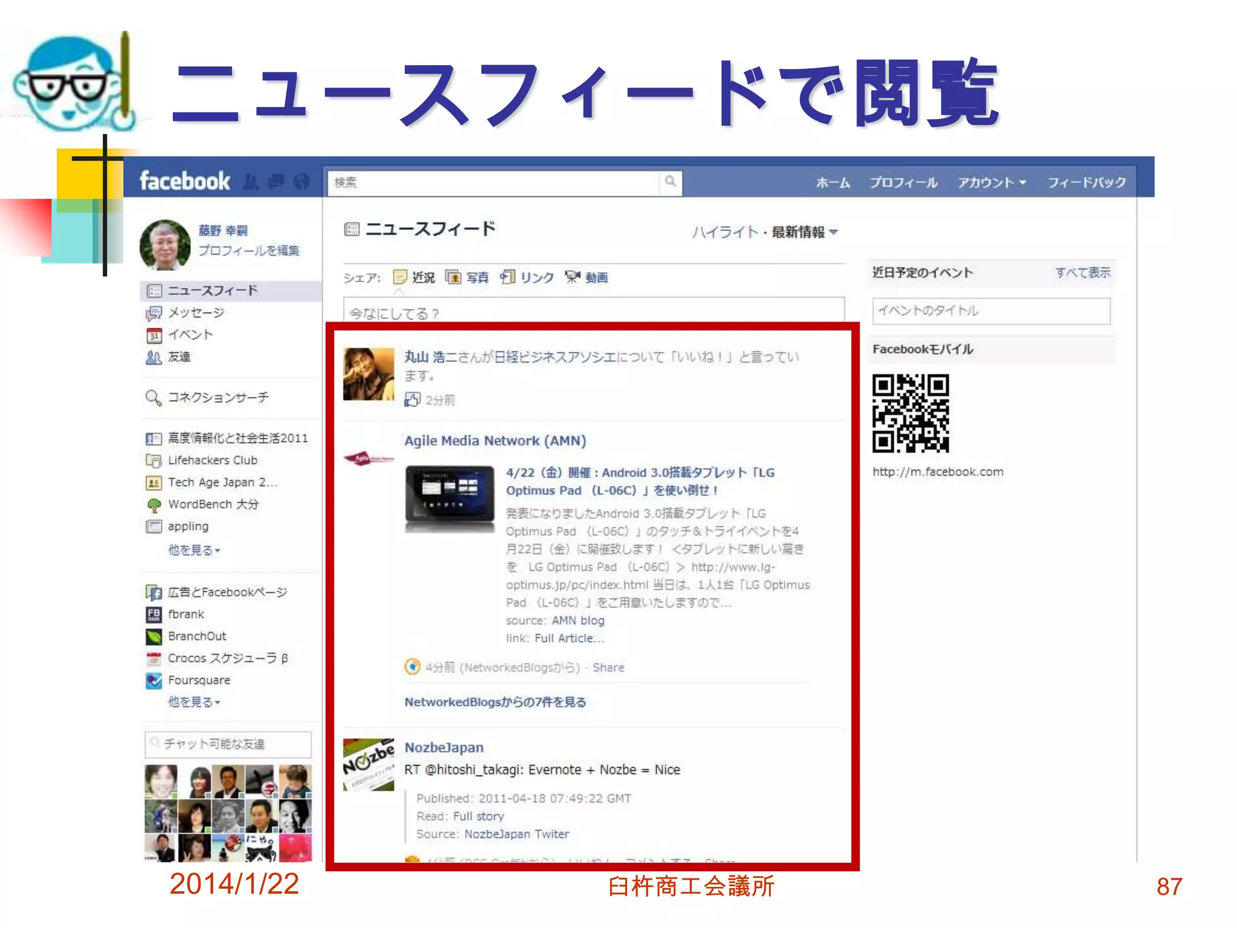Click the search magnifier button
The height and width of the screenshot is (928, 1237).
pyautogui.click(x=670, y=182)
